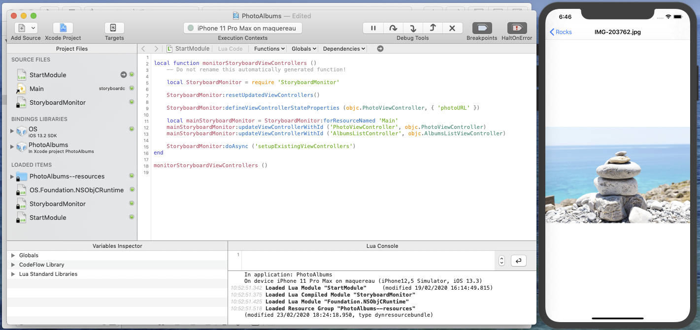Expand the OS bindings library
Screen dimensions: 700x330
(x=12, y=131)
